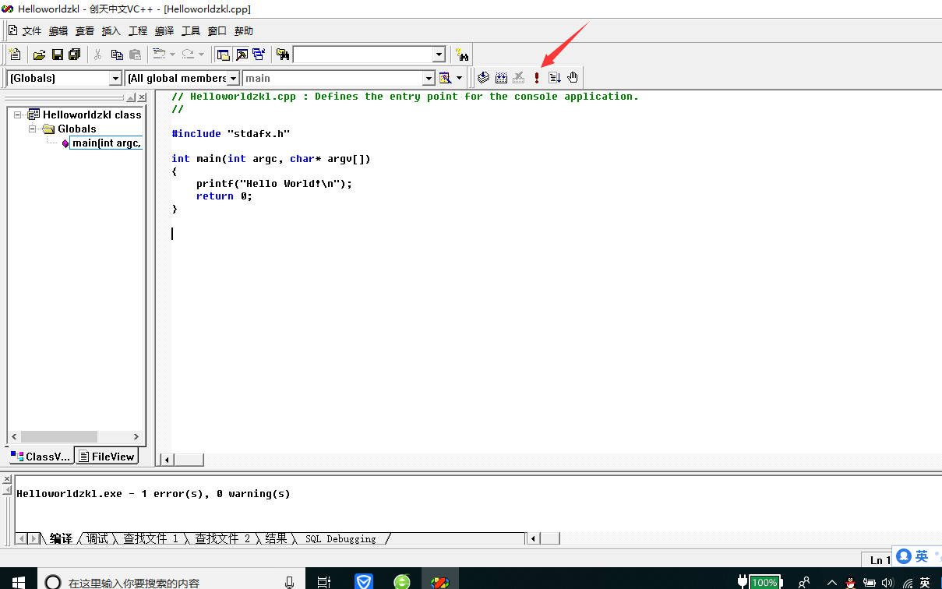Viewport: 942px width, 589px height.
Task: Click the workspace pane horizontal scrollbar right arrow
Action: 136,437
